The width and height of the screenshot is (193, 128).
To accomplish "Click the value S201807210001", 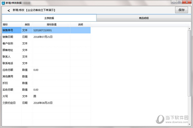I will (x=42, y=30).
